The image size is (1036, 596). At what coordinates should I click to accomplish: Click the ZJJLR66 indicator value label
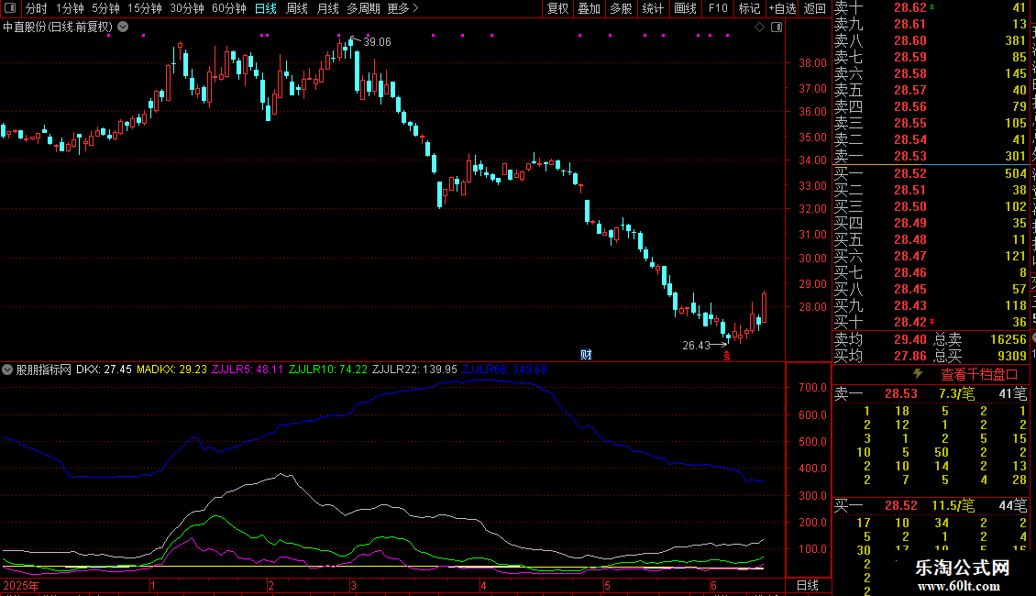505,370
